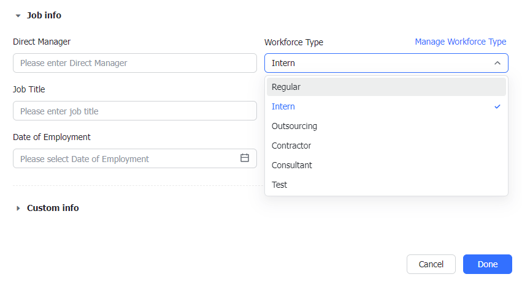
Task: Click the Workforce Type combo box showing Intern
Action: coord(377,63)
